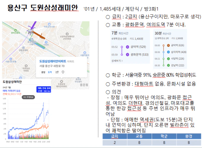Click the 전세 55,572 / 11건 text
This screenshot has width=202, height=148.
[12, 94]
